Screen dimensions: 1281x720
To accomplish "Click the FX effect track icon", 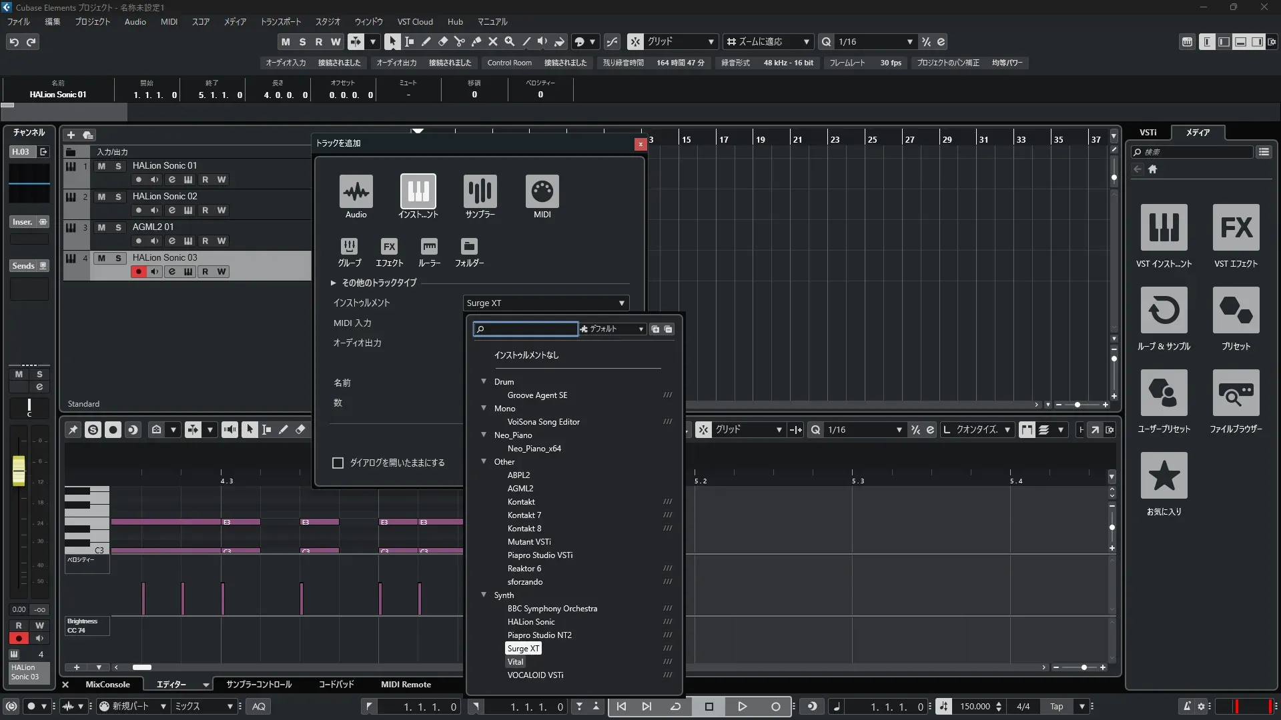I will (389, 247).
